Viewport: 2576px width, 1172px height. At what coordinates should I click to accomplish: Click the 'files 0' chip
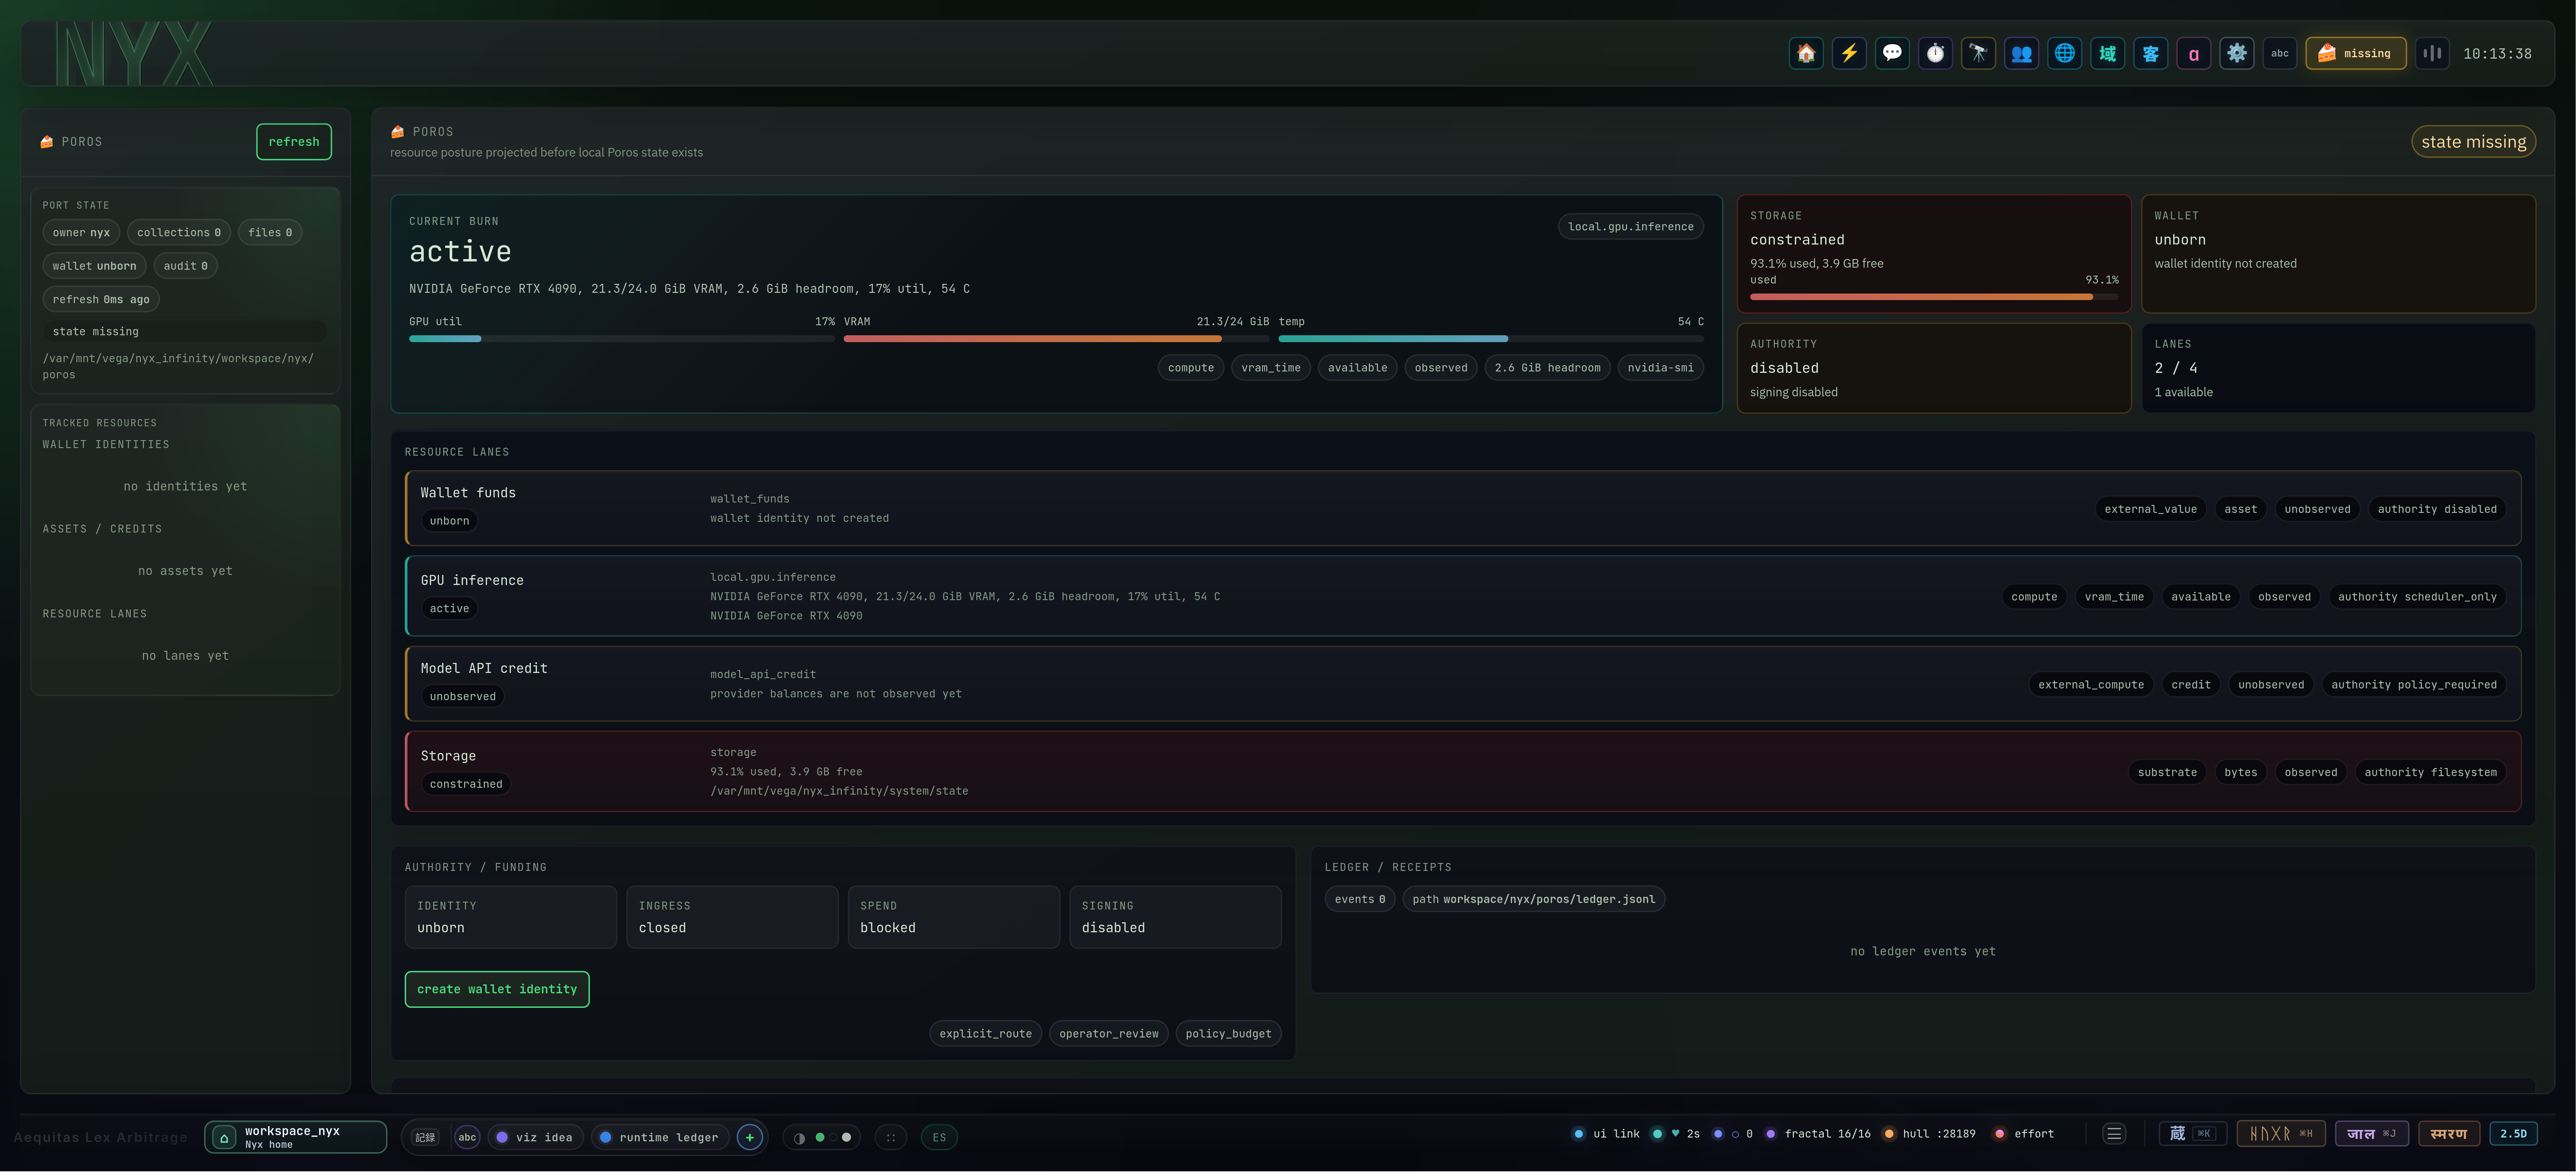click(x=270, y=233)
